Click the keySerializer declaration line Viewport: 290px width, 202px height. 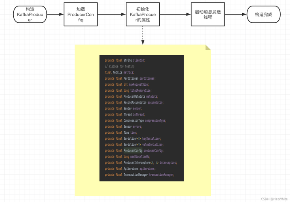(133, 139)
